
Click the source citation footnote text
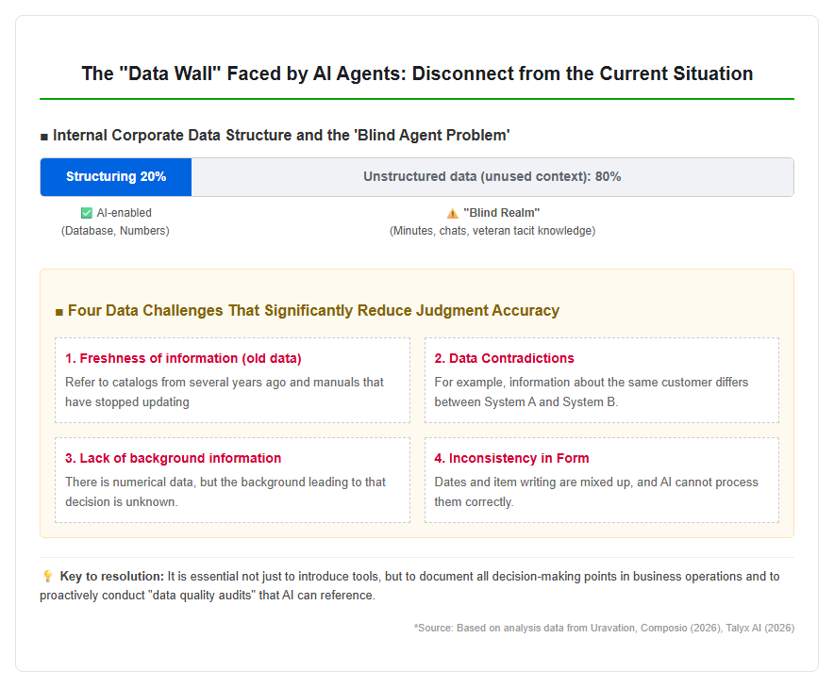click(x=604, y=628)
